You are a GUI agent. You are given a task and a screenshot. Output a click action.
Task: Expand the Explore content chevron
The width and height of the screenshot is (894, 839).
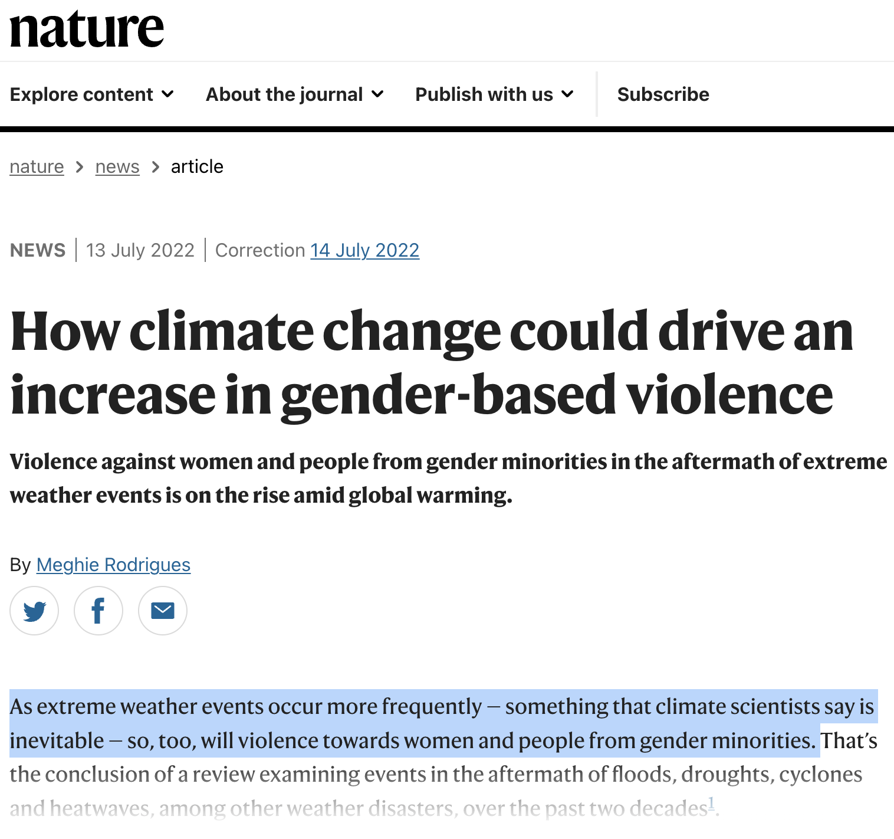click(x=168, y=94)
